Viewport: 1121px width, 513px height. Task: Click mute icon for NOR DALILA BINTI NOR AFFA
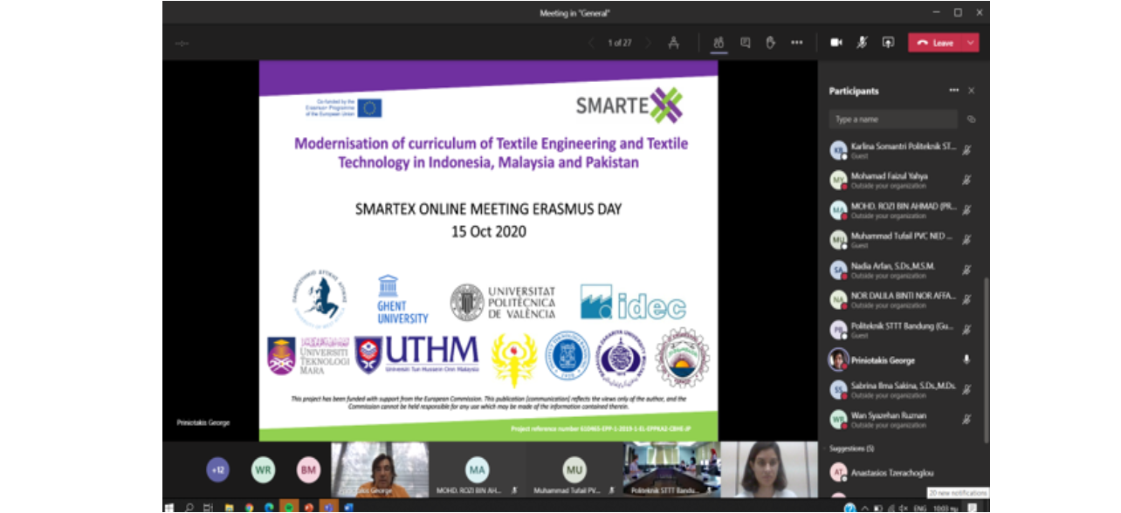(967, 300)
